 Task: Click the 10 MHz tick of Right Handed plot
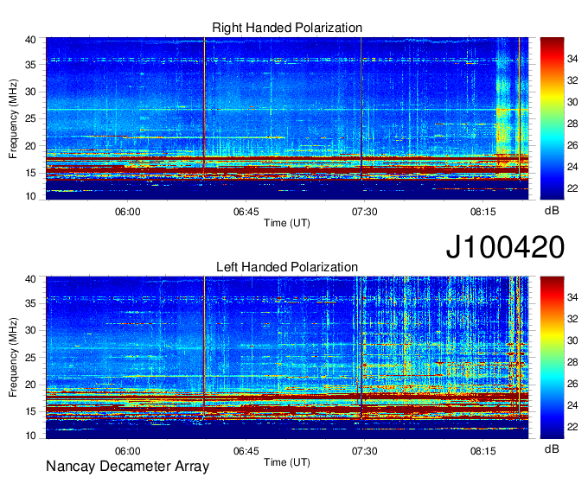30,196
